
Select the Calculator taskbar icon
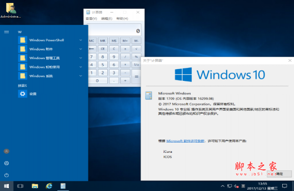(63, 186)
